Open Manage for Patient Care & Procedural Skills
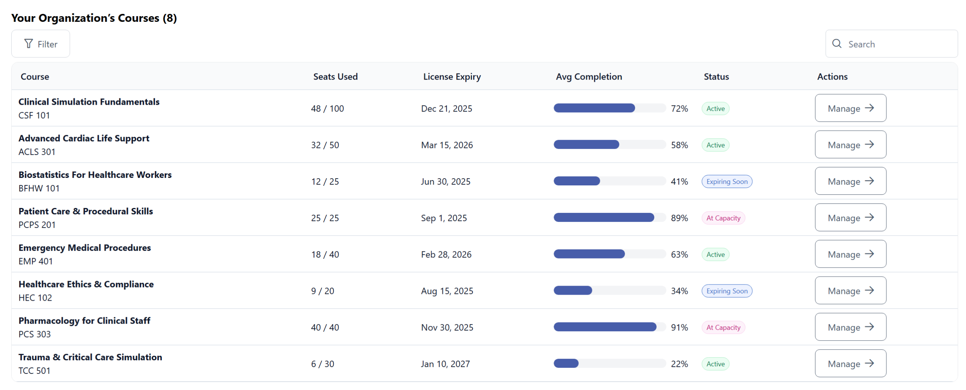The height and width of the screenshot is (390, 966). (x=850, y=218)
